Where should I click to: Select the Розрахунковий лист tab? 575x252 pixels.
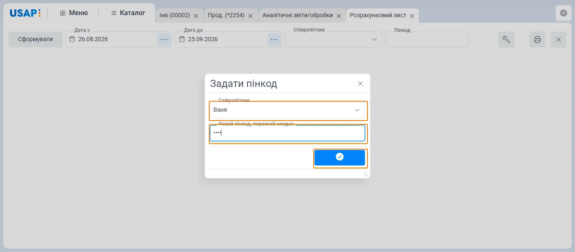378,16
